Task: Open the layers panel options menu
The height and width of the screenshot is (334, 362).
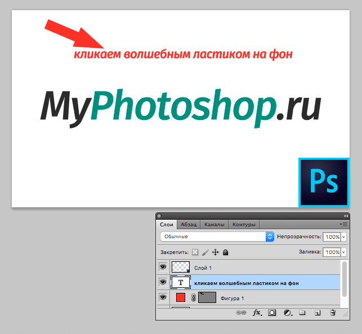Action: [343, 224]
